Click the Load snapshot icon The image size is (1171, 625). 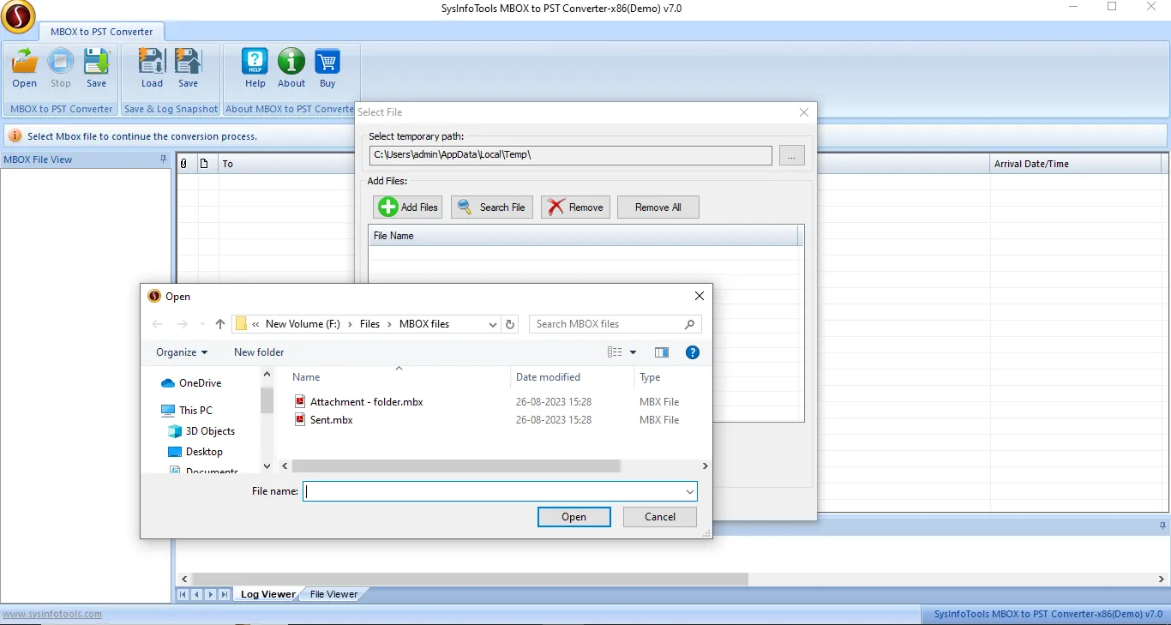point(152,68)
